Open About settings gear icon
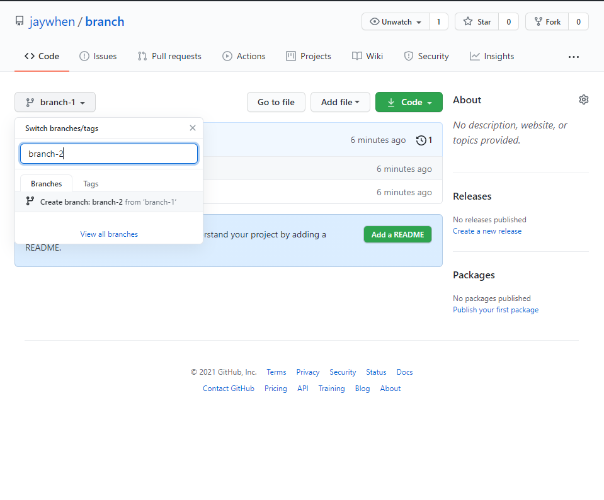The height and width of the screenshot is (500, 604). [584, 99]
